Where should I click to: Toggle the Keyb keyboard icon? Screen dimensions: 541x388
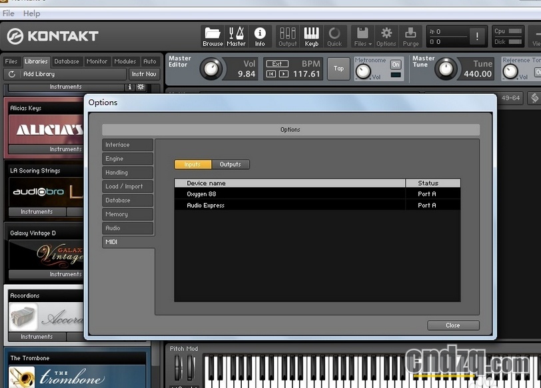click(311, 36)
